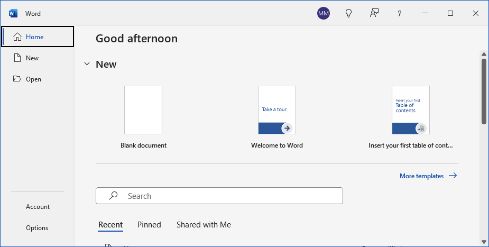This screenshot has height=247, width=489.
Task: Click the Home house icon in the sidebar
Action: [17, 37]
